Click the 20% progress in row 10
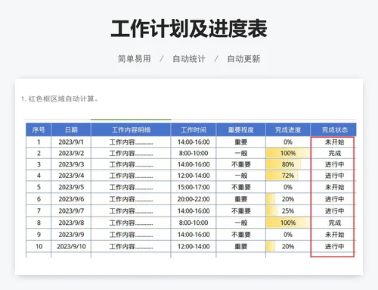The width and height of the screenshot is (378, 290). [x=288, y=246]
